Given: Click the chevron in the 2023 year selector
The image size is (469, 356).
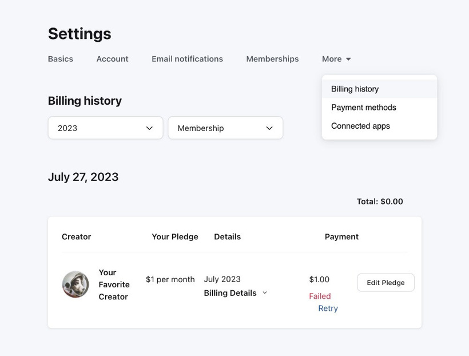Looking at the screenshot, I should click(149, 128).
